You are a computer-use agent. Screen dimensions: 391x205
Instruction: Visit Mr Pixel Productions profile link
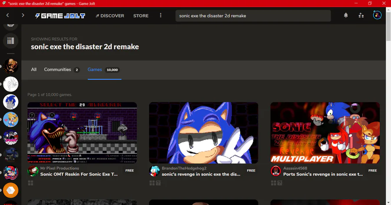pyautogui.click(x=60, y=168)
